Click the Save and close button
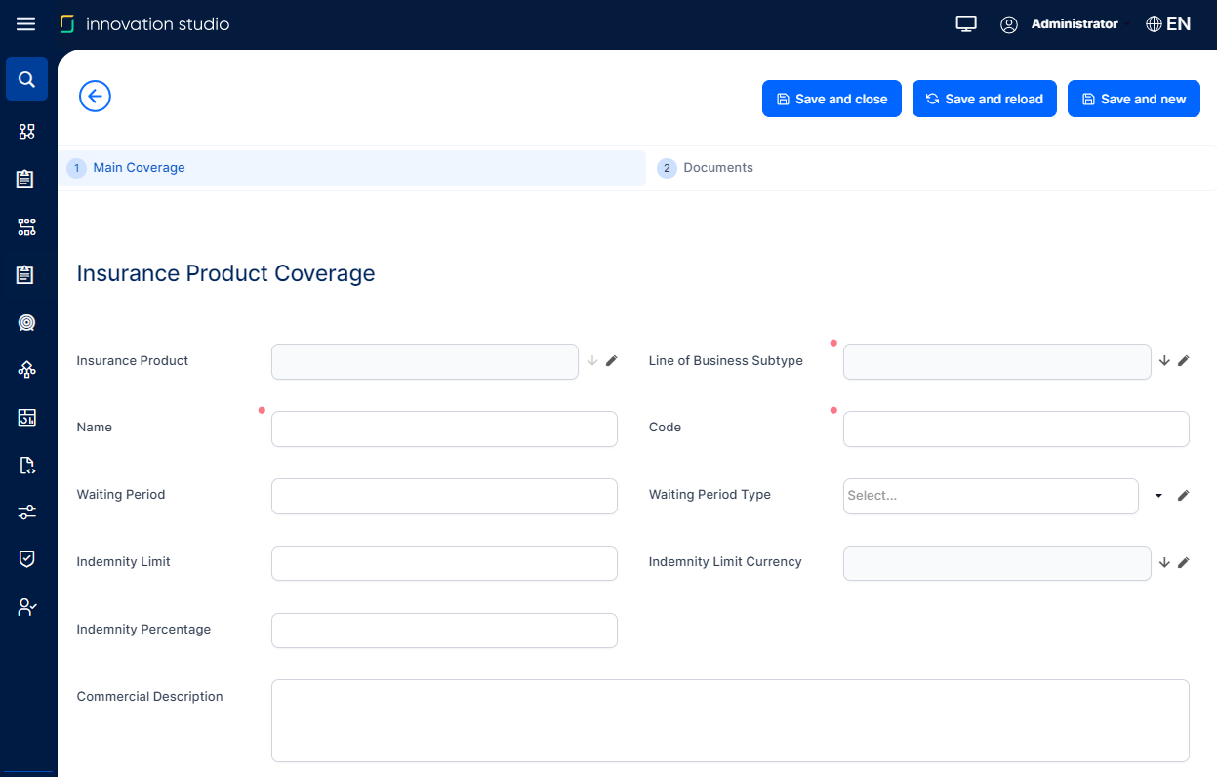The height and width of the screenshot is (777, 1217). (x=832, y=99)
